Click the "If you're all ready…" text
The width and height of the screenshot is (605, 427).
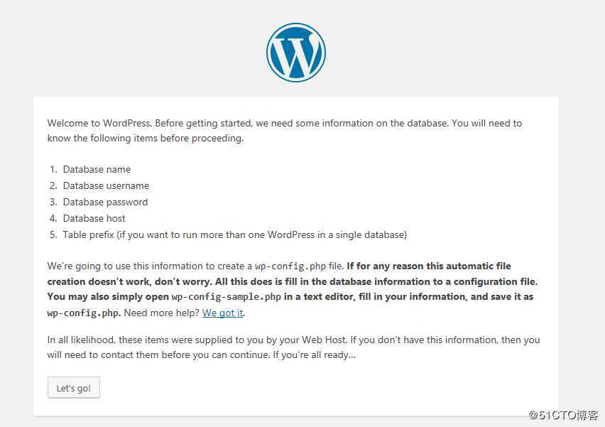(314, 355)
